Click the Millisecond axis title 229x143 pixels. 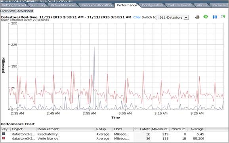4,65
